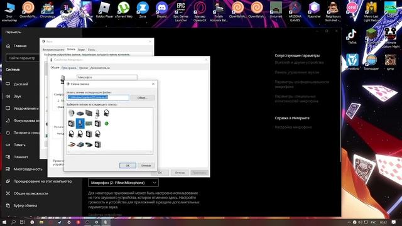Image resolution: width=402 pixels, height=226 pixels.
Task: Open Дисплей settings section
Action: pyautogui.click(x=17, y=84)
